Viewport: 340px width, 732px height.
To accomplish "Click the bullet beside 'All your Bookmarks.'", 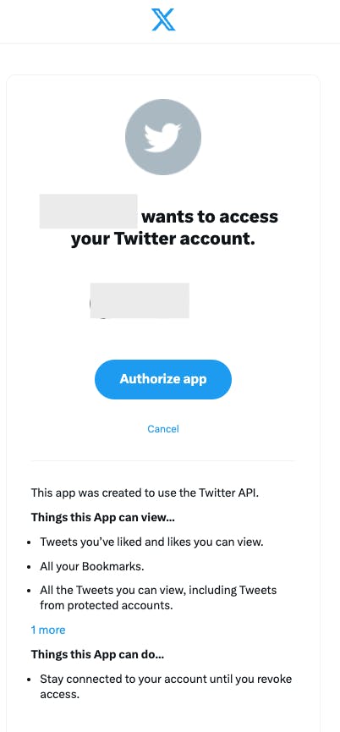I will pyautogui.click(x=30, y=567).
